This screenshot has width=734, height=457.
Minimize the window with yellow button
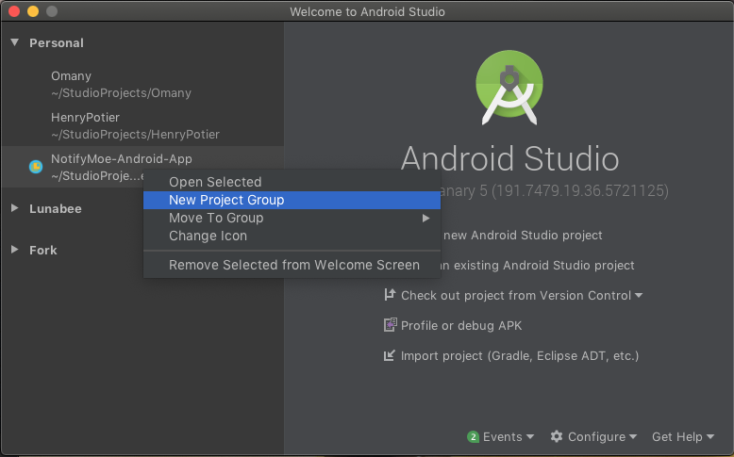pos(33,11)
